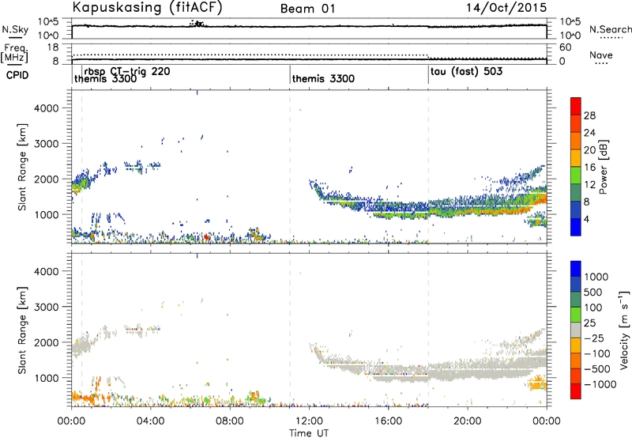Click the '-1000' label on the Velocity color bar
The image size is (632, 438).
point(600,384)
